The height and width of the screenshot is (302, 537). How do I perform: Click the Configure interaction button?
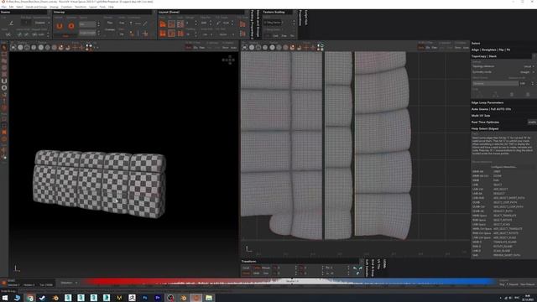[x=503, y=167]
